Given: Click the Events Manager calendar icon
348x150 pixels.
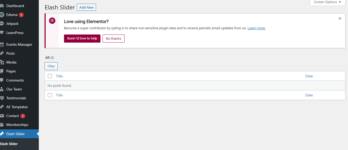Looking at the screenshot, I should pos(2,44).
